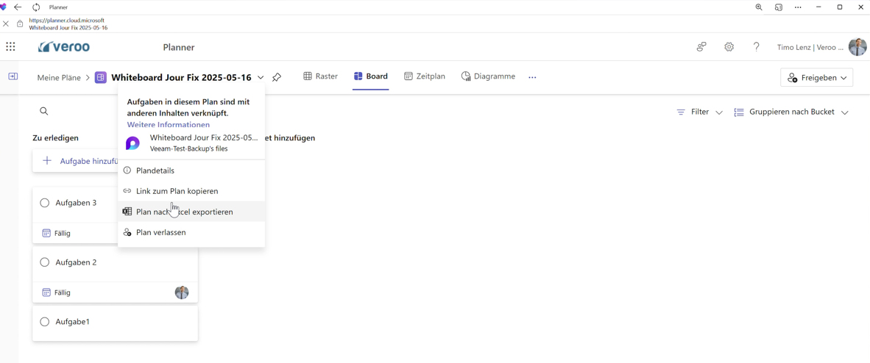870x363 pixels.
Task: Collapse the left navigation panel icon
Action: pyautogui.click(x=13, y=76)
